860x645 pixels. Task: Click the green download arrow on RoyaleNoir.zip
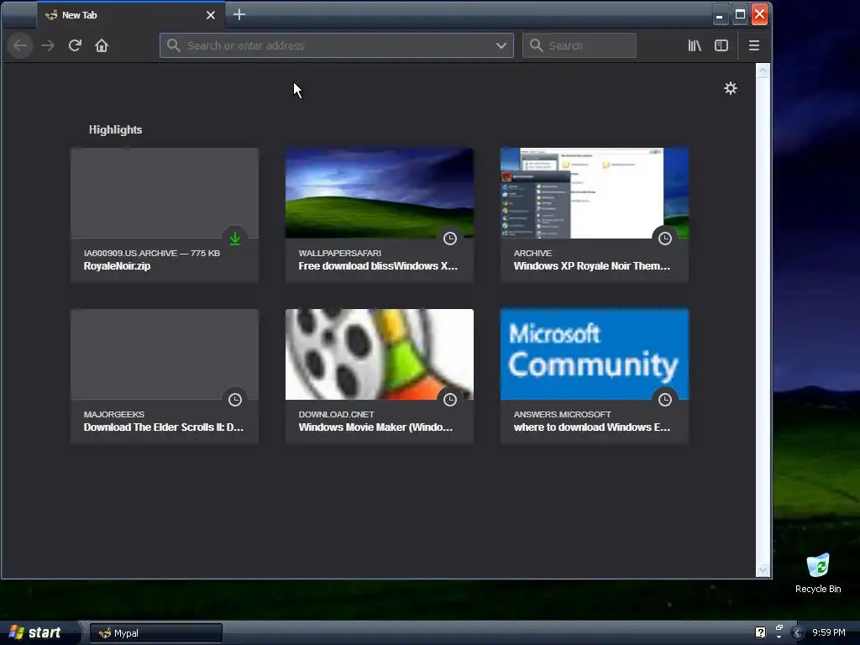click(x=235, y=239)
